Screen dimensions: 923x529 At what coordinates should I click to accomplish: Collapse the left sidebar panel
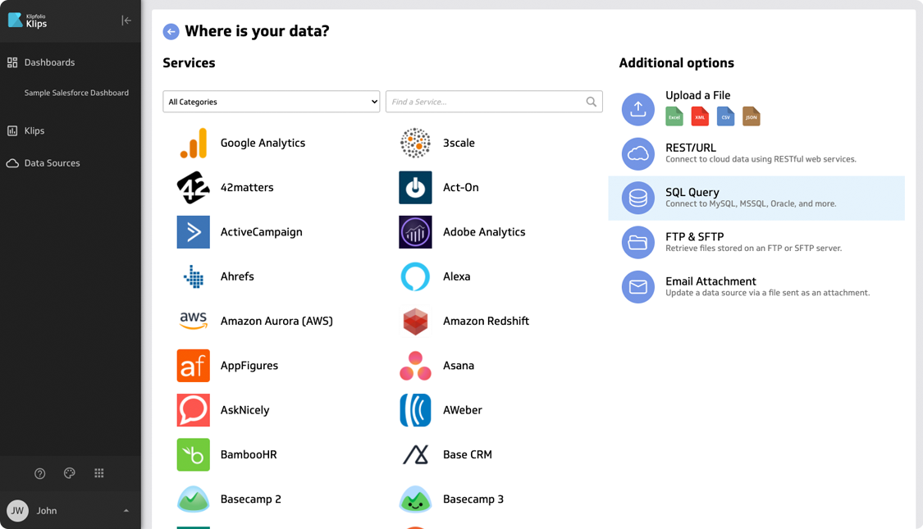126,21
